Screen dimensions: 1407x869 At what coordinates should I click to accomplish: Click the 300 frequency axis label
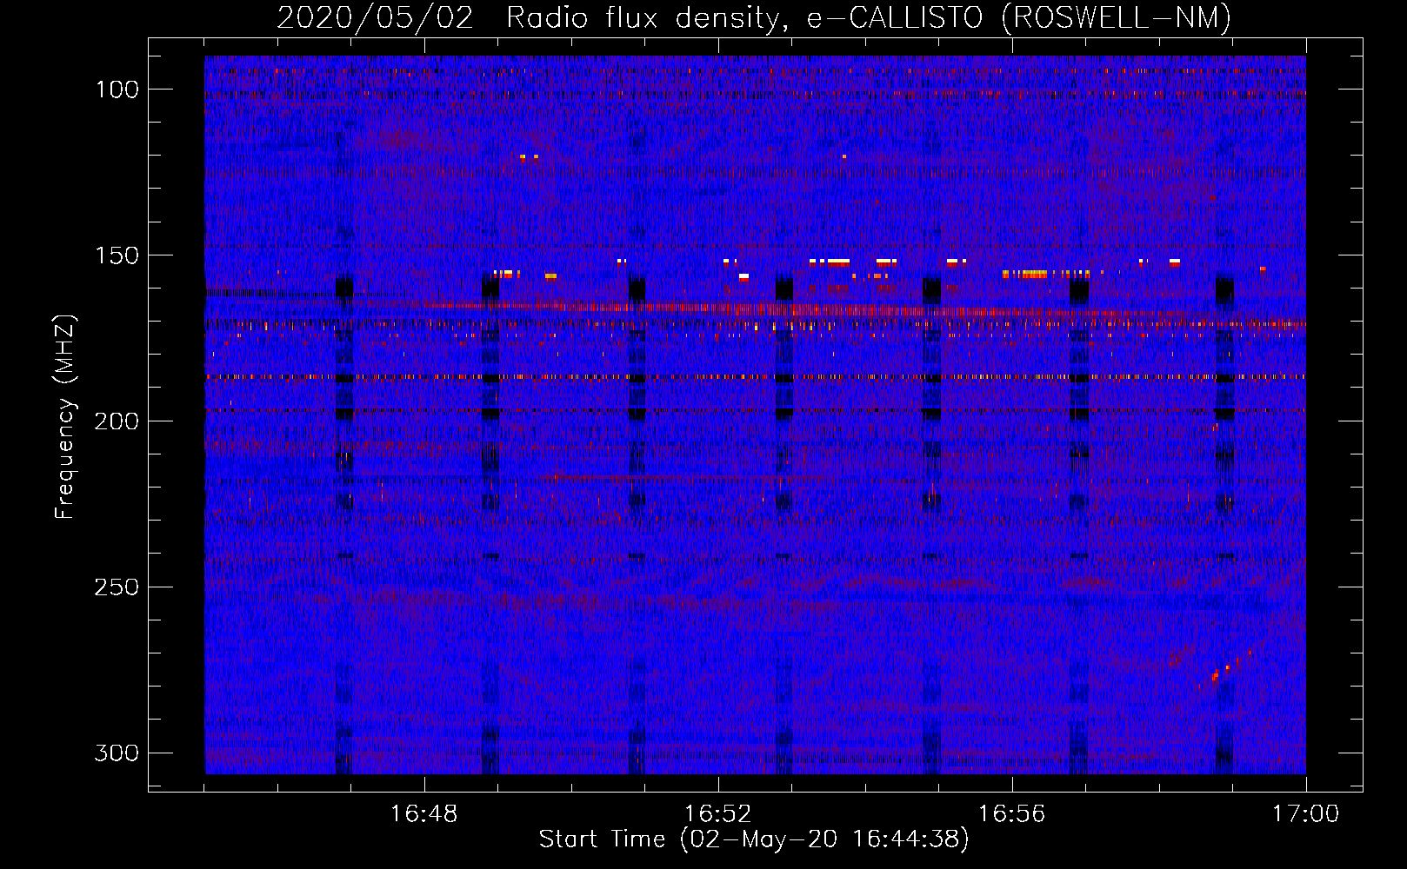pos(117,753)
